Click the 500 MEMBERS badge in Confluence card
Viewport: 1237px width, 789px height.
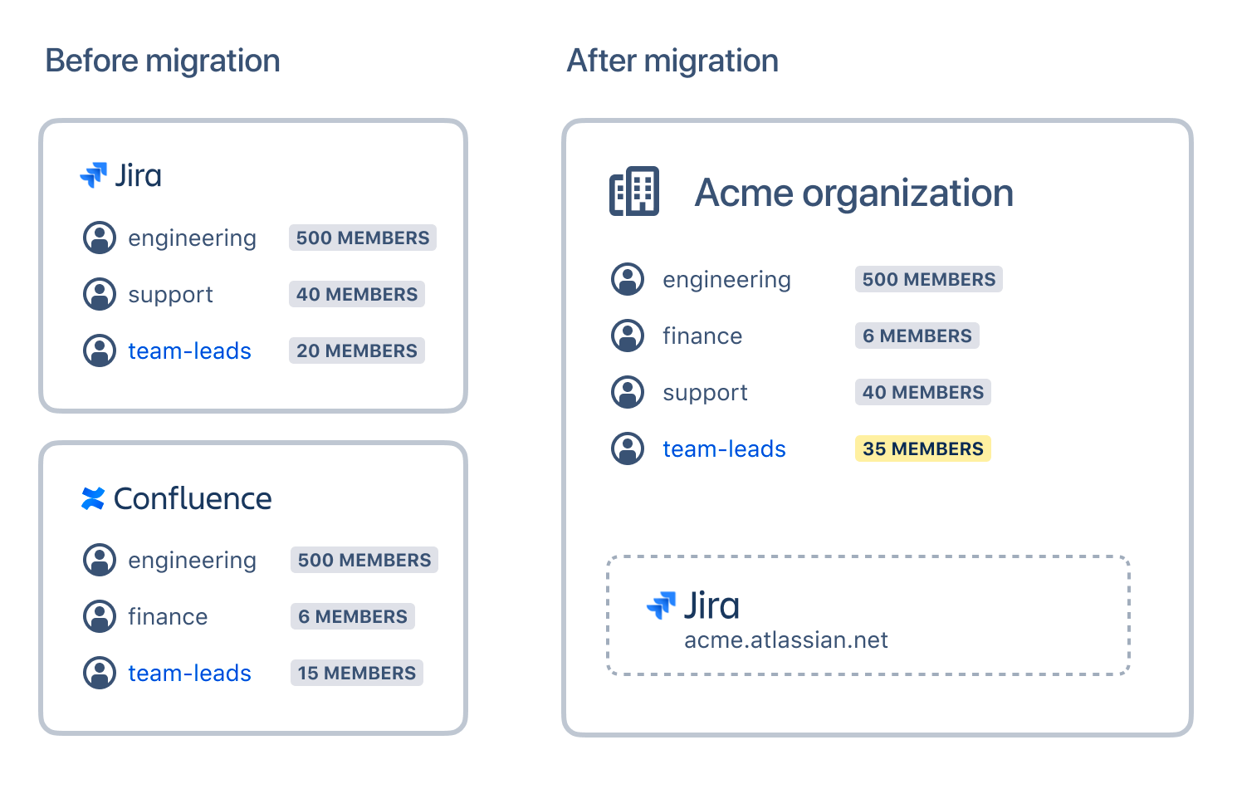(364, 560)
